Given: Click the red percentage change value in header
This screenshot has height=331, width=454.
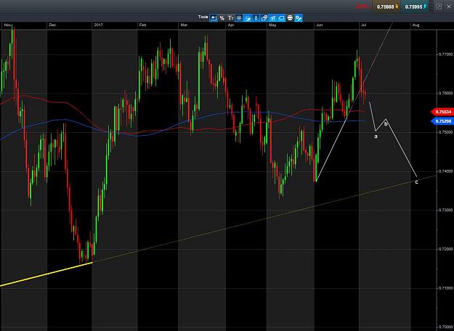Looking at the screenshot, I should [x=362, y=6].
